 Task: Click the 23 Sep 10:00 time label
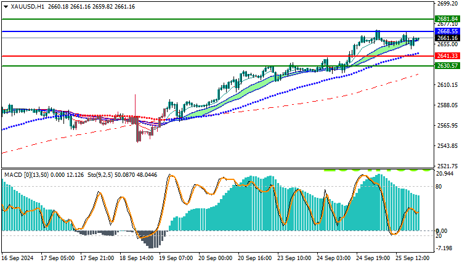(x=294, y=258)
